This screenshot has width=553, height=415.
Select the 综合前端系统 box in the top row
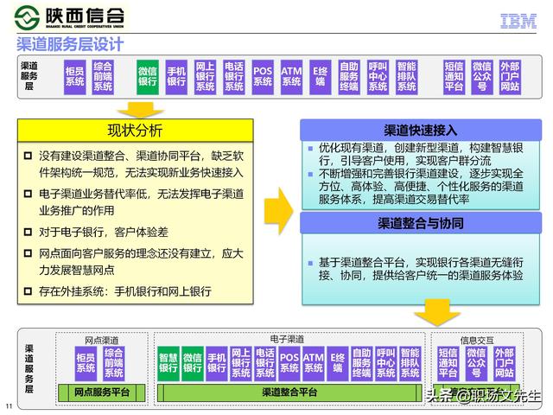tap(103, 77)
